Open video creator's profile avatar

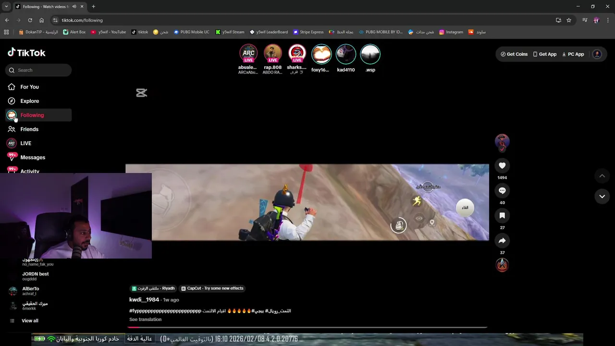502,141
